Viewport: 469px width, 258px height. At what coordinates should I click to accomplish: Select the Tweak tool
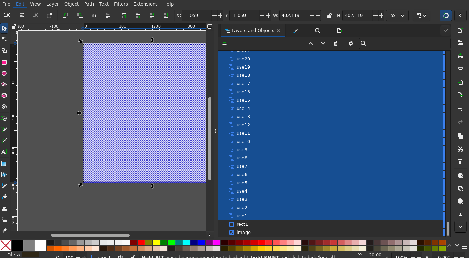pyautogui.click(x=4, y=209)
